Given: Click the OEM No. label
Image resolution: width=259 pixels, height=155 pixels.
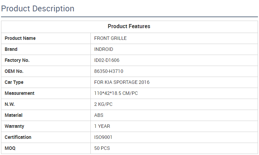Looking at the screenshot, I should tap(14, 71).
